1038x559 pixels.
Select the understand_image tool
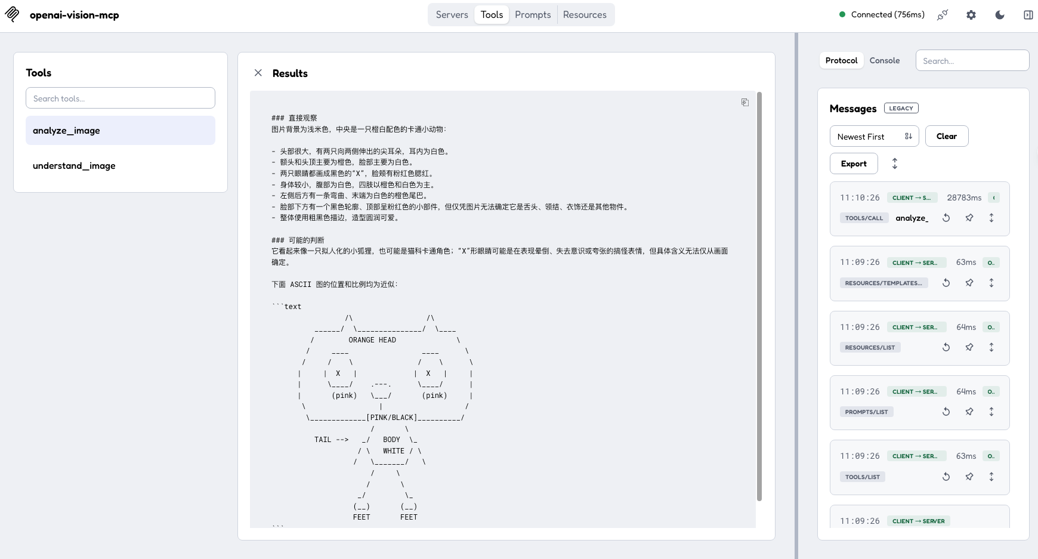(121, 165)
